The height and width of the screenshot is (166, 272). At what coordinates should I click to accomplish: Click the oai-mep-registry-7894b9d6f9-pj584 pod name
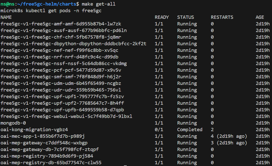[47, 156]
